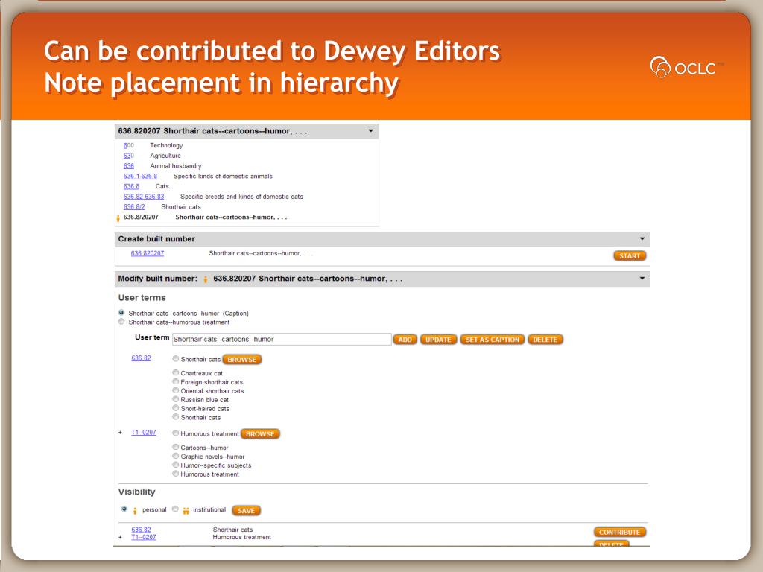Open 630 Agriculture hierarchy link
This screenshot has height=572, width=763.
128,156
